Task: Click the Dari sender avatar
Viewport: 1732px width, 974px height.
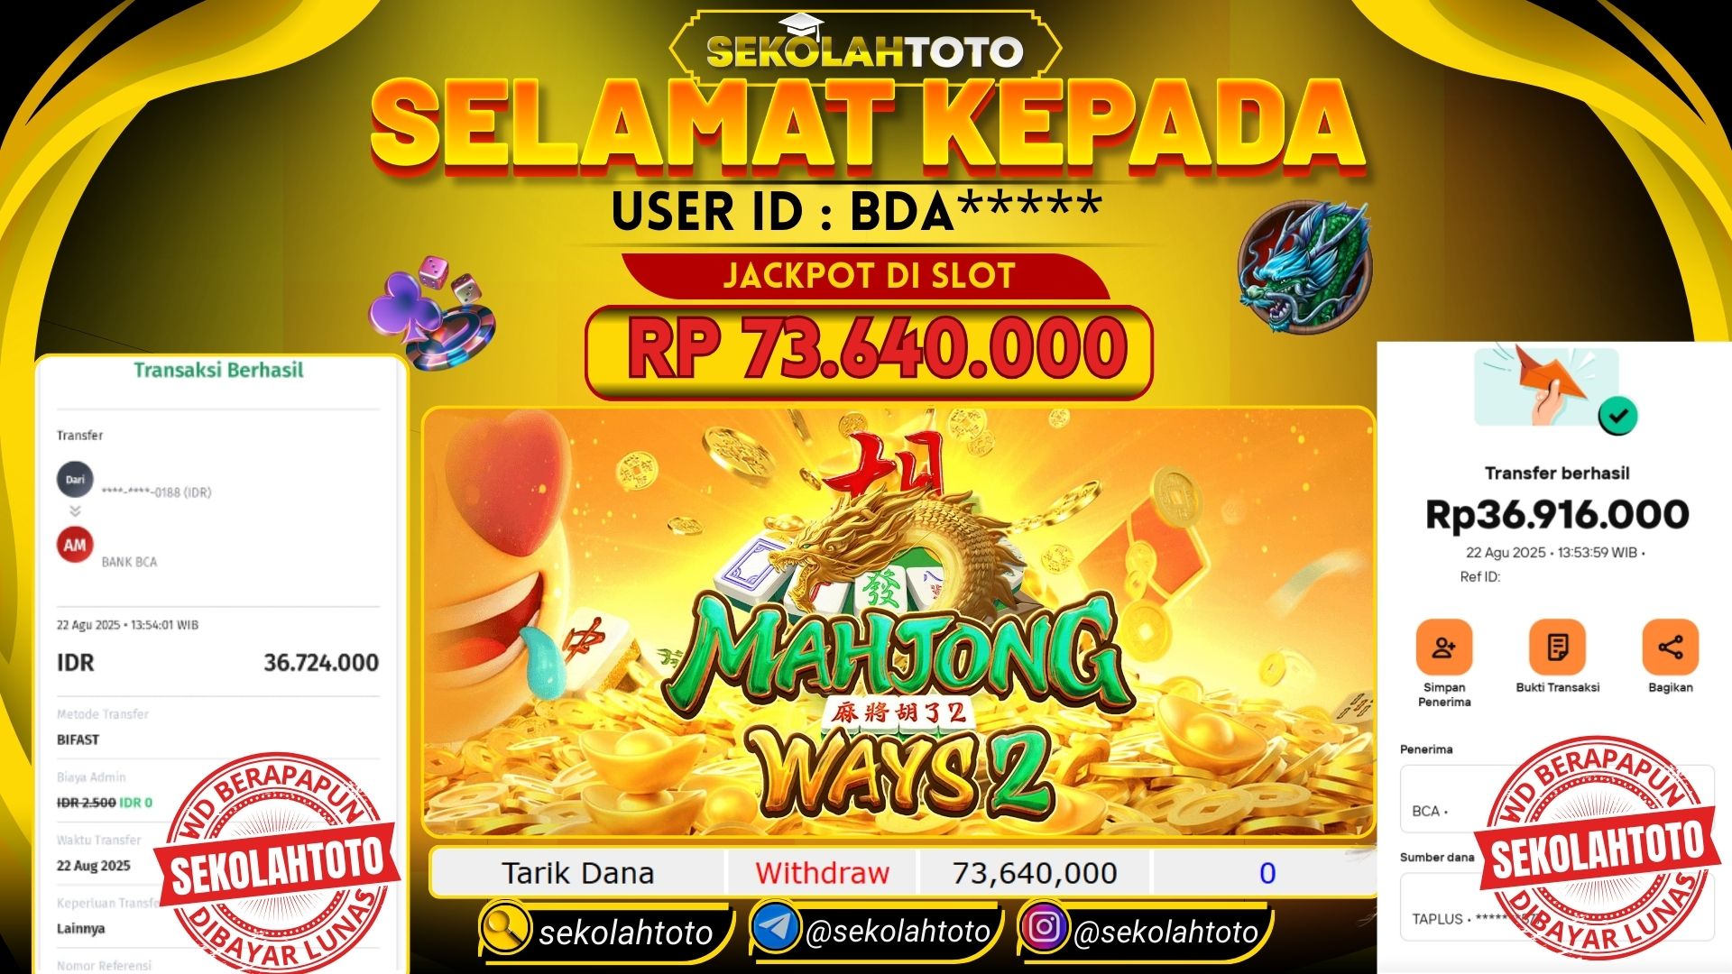Action: tap(75, 480)
